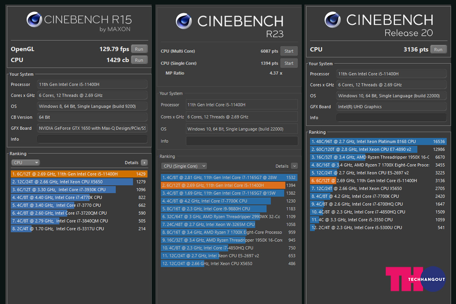Select the Xeon Platinum 8168 ranking row
This screenshot has width=456, height=304.
point(378,142)
